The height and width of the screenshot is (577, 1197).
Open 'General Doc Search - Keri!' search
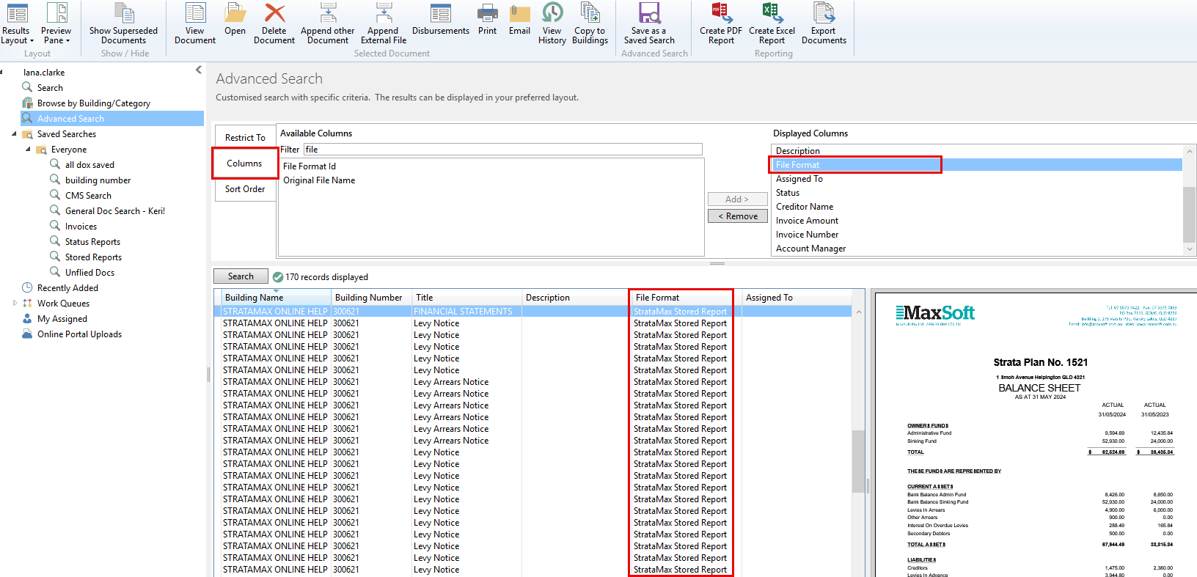click(x=115, y=211)
